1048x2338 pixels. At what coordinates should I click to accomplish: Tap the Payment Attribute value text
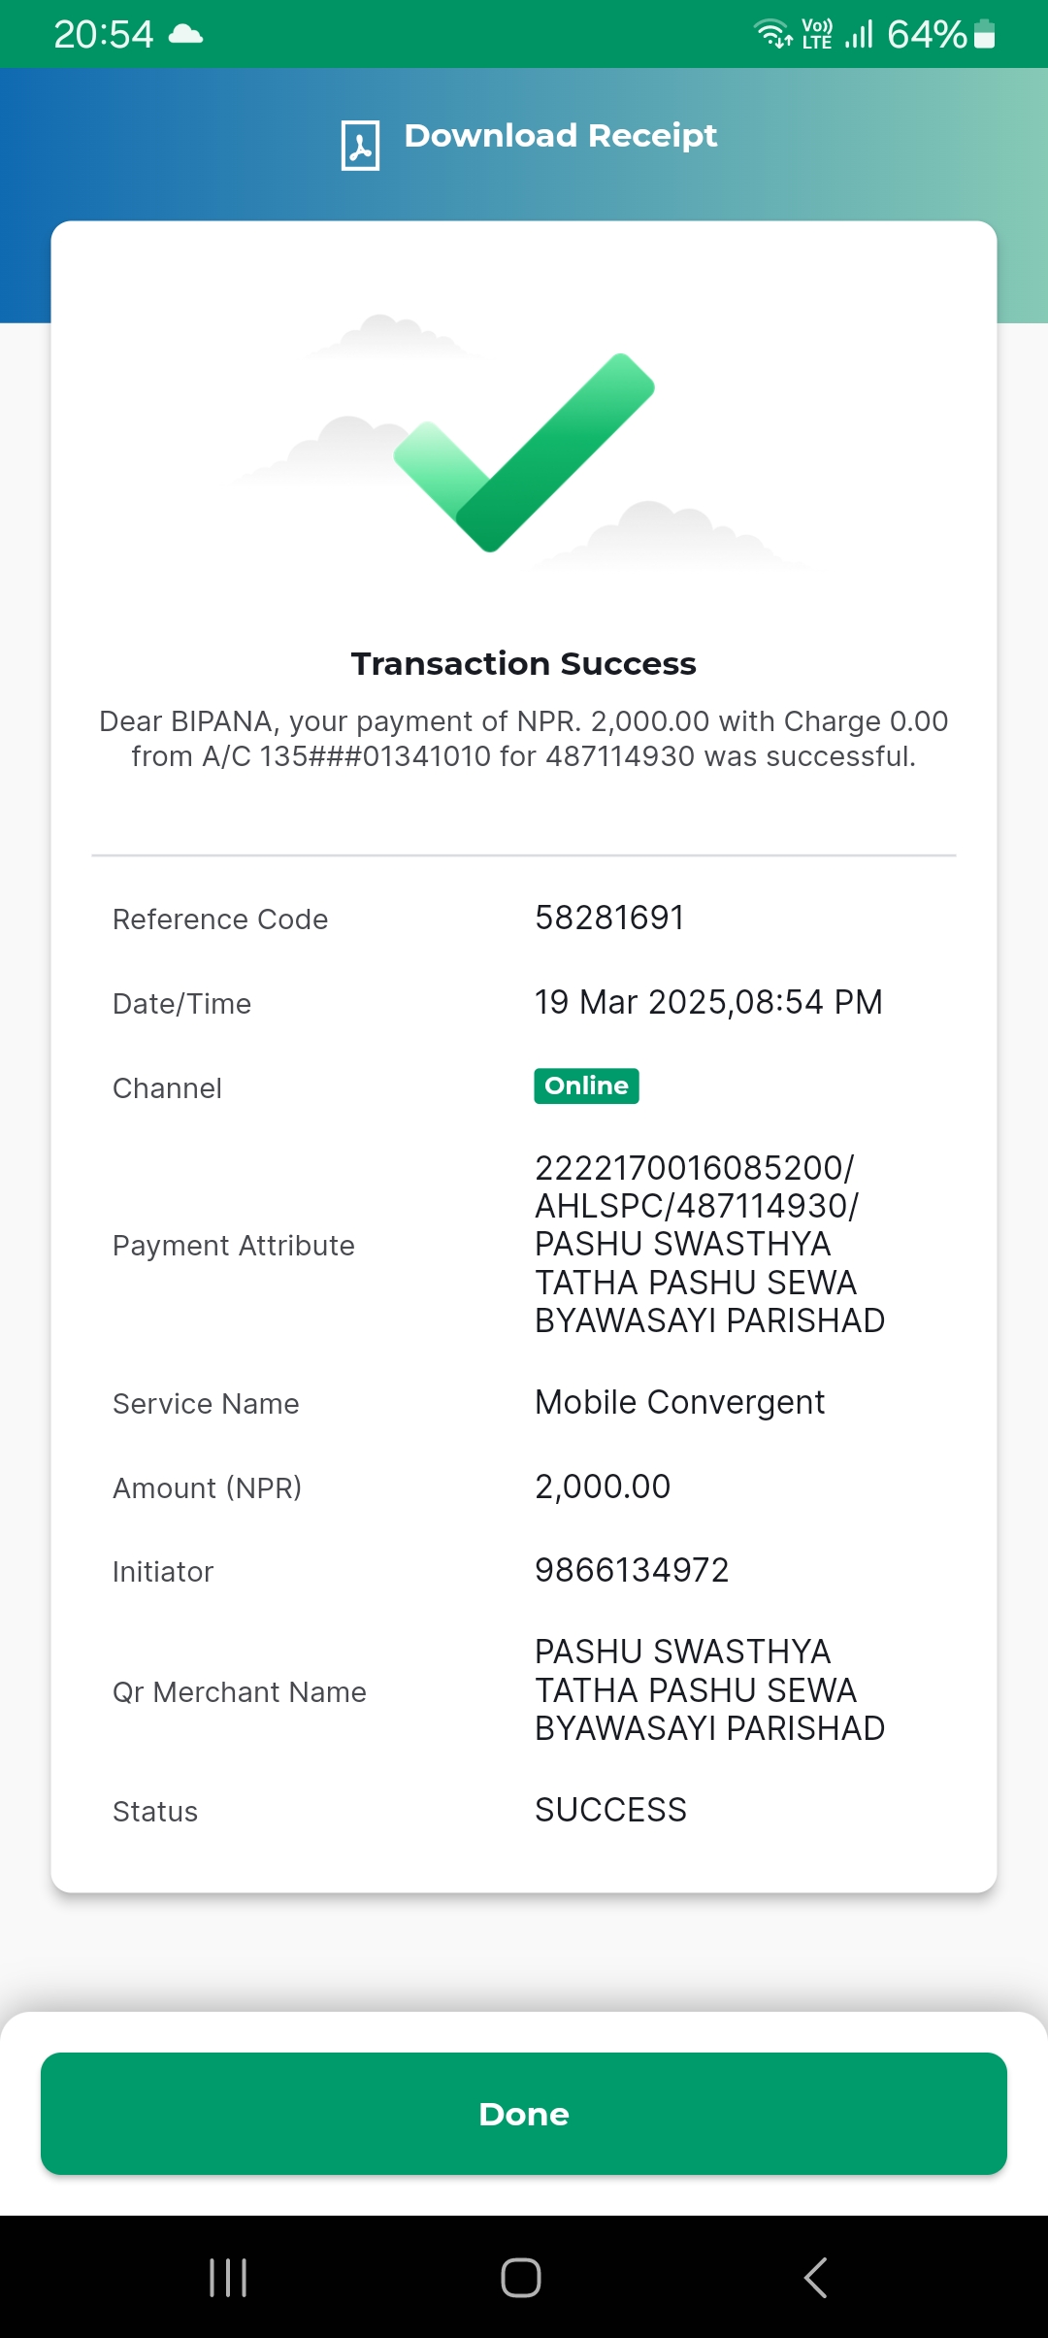[709, 1244]
